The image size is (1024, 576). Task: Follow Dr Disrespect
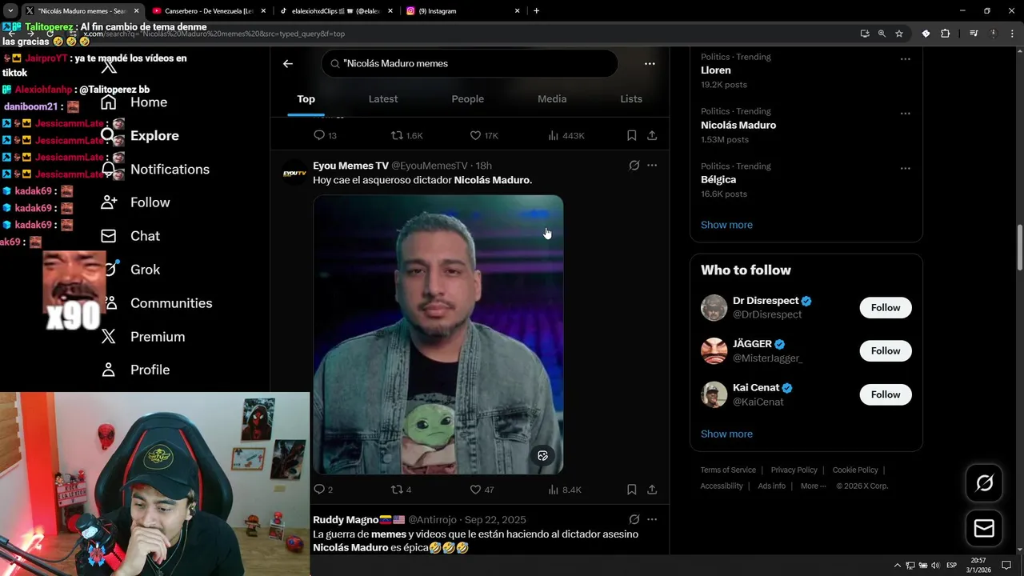coord(886,308)
